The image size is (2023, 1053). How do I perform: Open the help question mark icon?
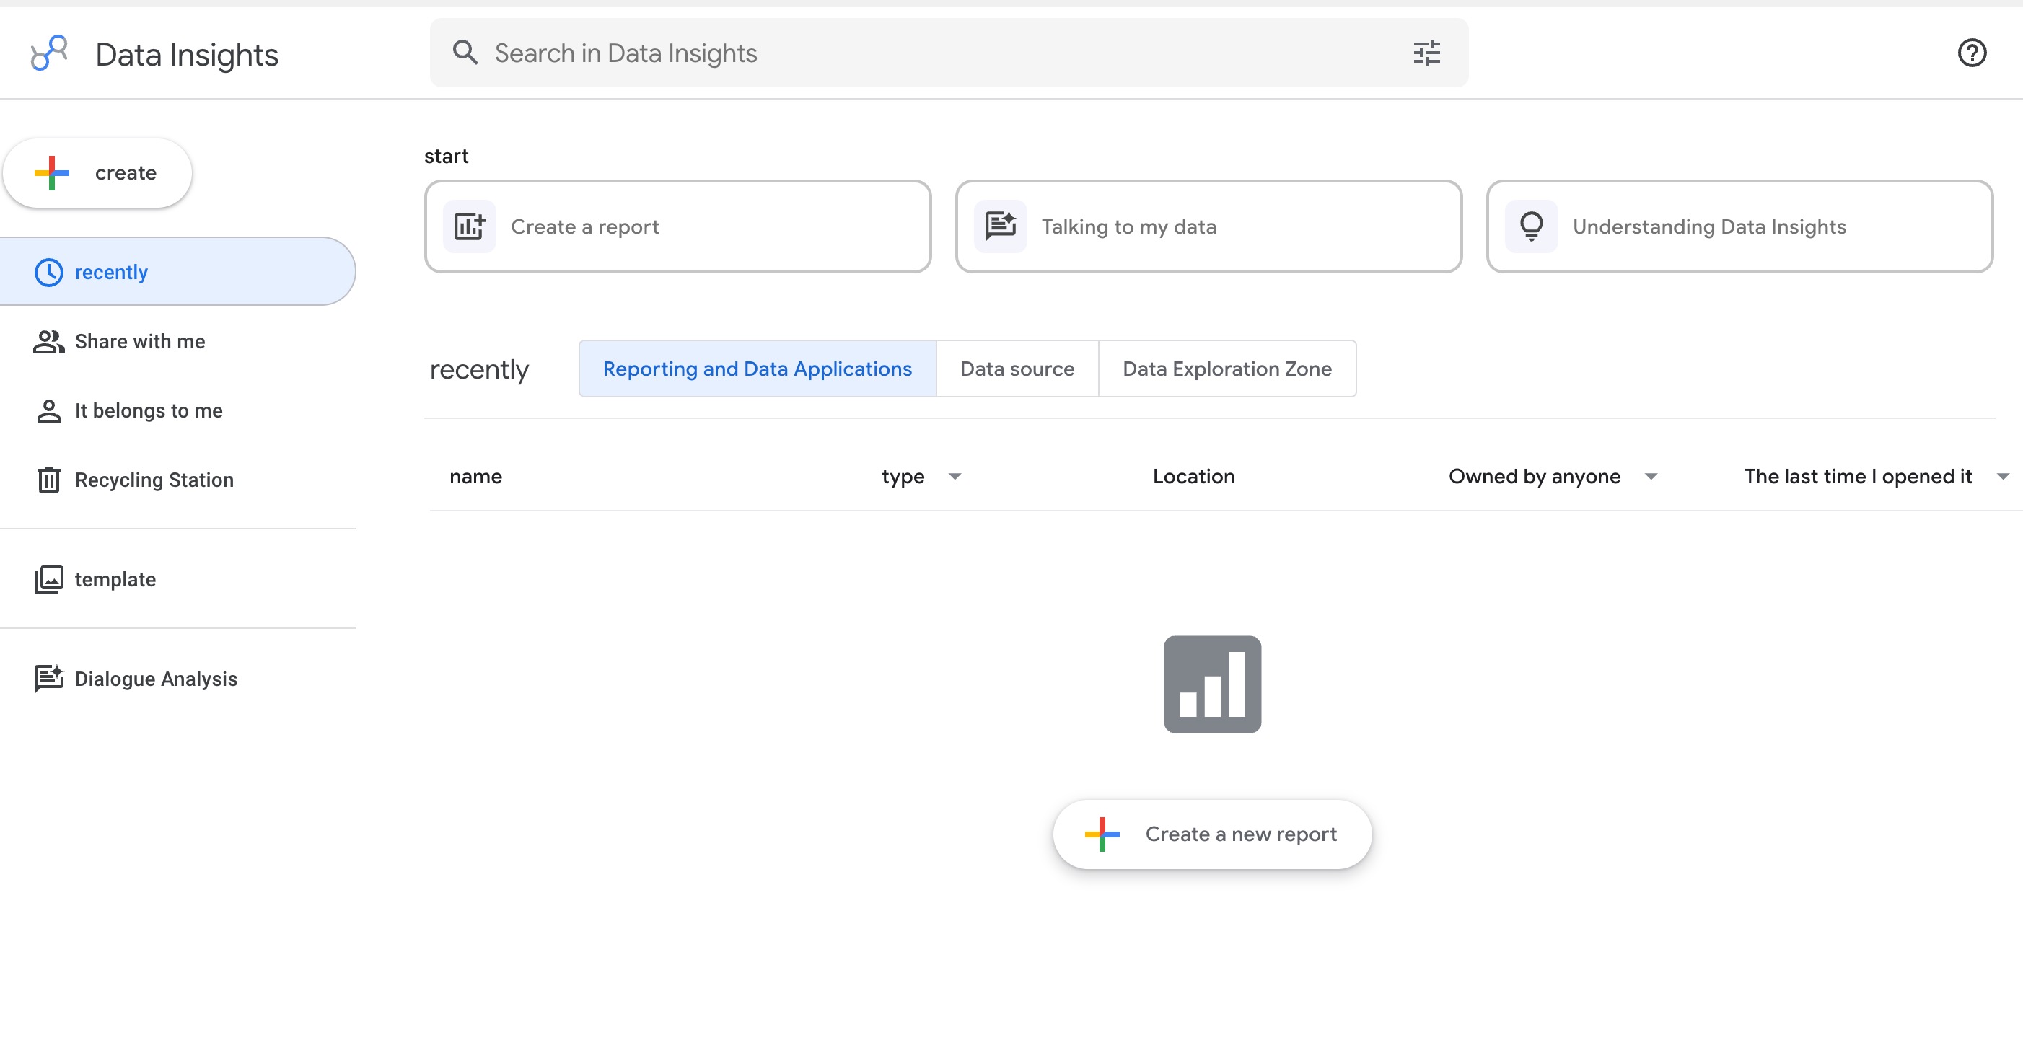point(1971,53)
